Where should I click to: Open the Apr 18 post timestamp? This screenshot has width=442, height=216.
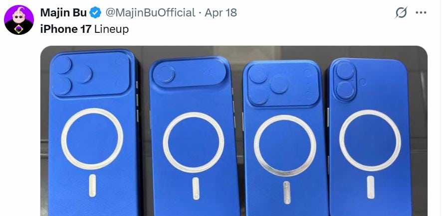click(221, 12)
